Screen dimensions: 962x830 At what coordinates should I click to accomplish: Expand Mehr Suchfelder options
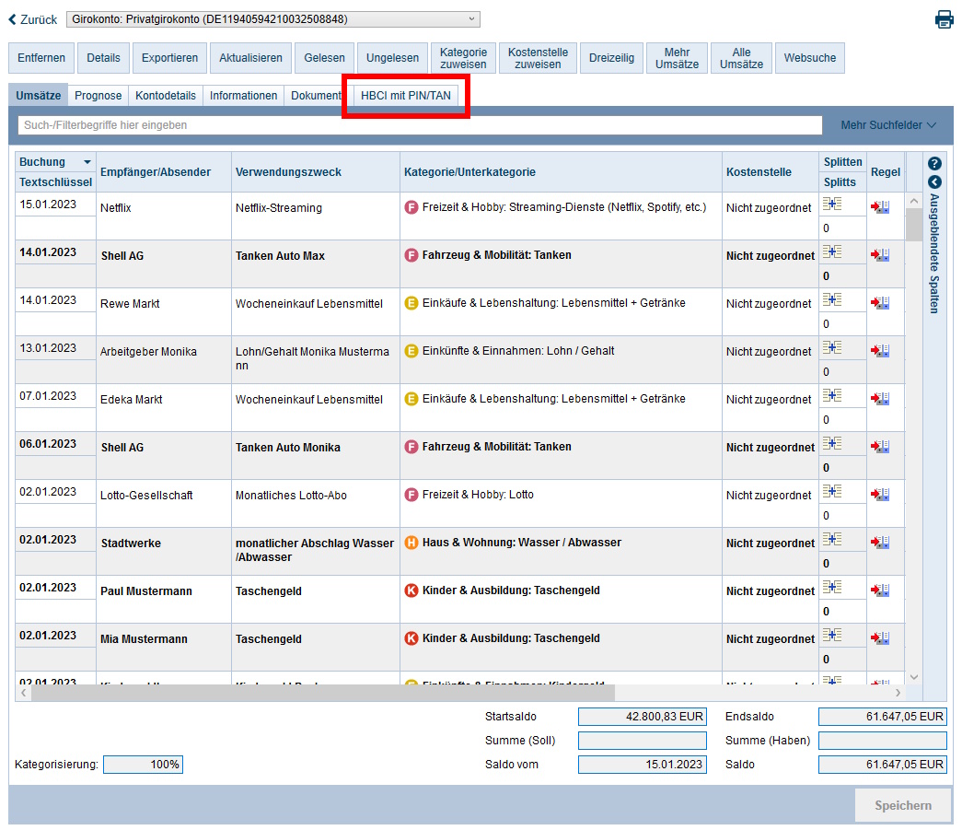tap(888, 125)
